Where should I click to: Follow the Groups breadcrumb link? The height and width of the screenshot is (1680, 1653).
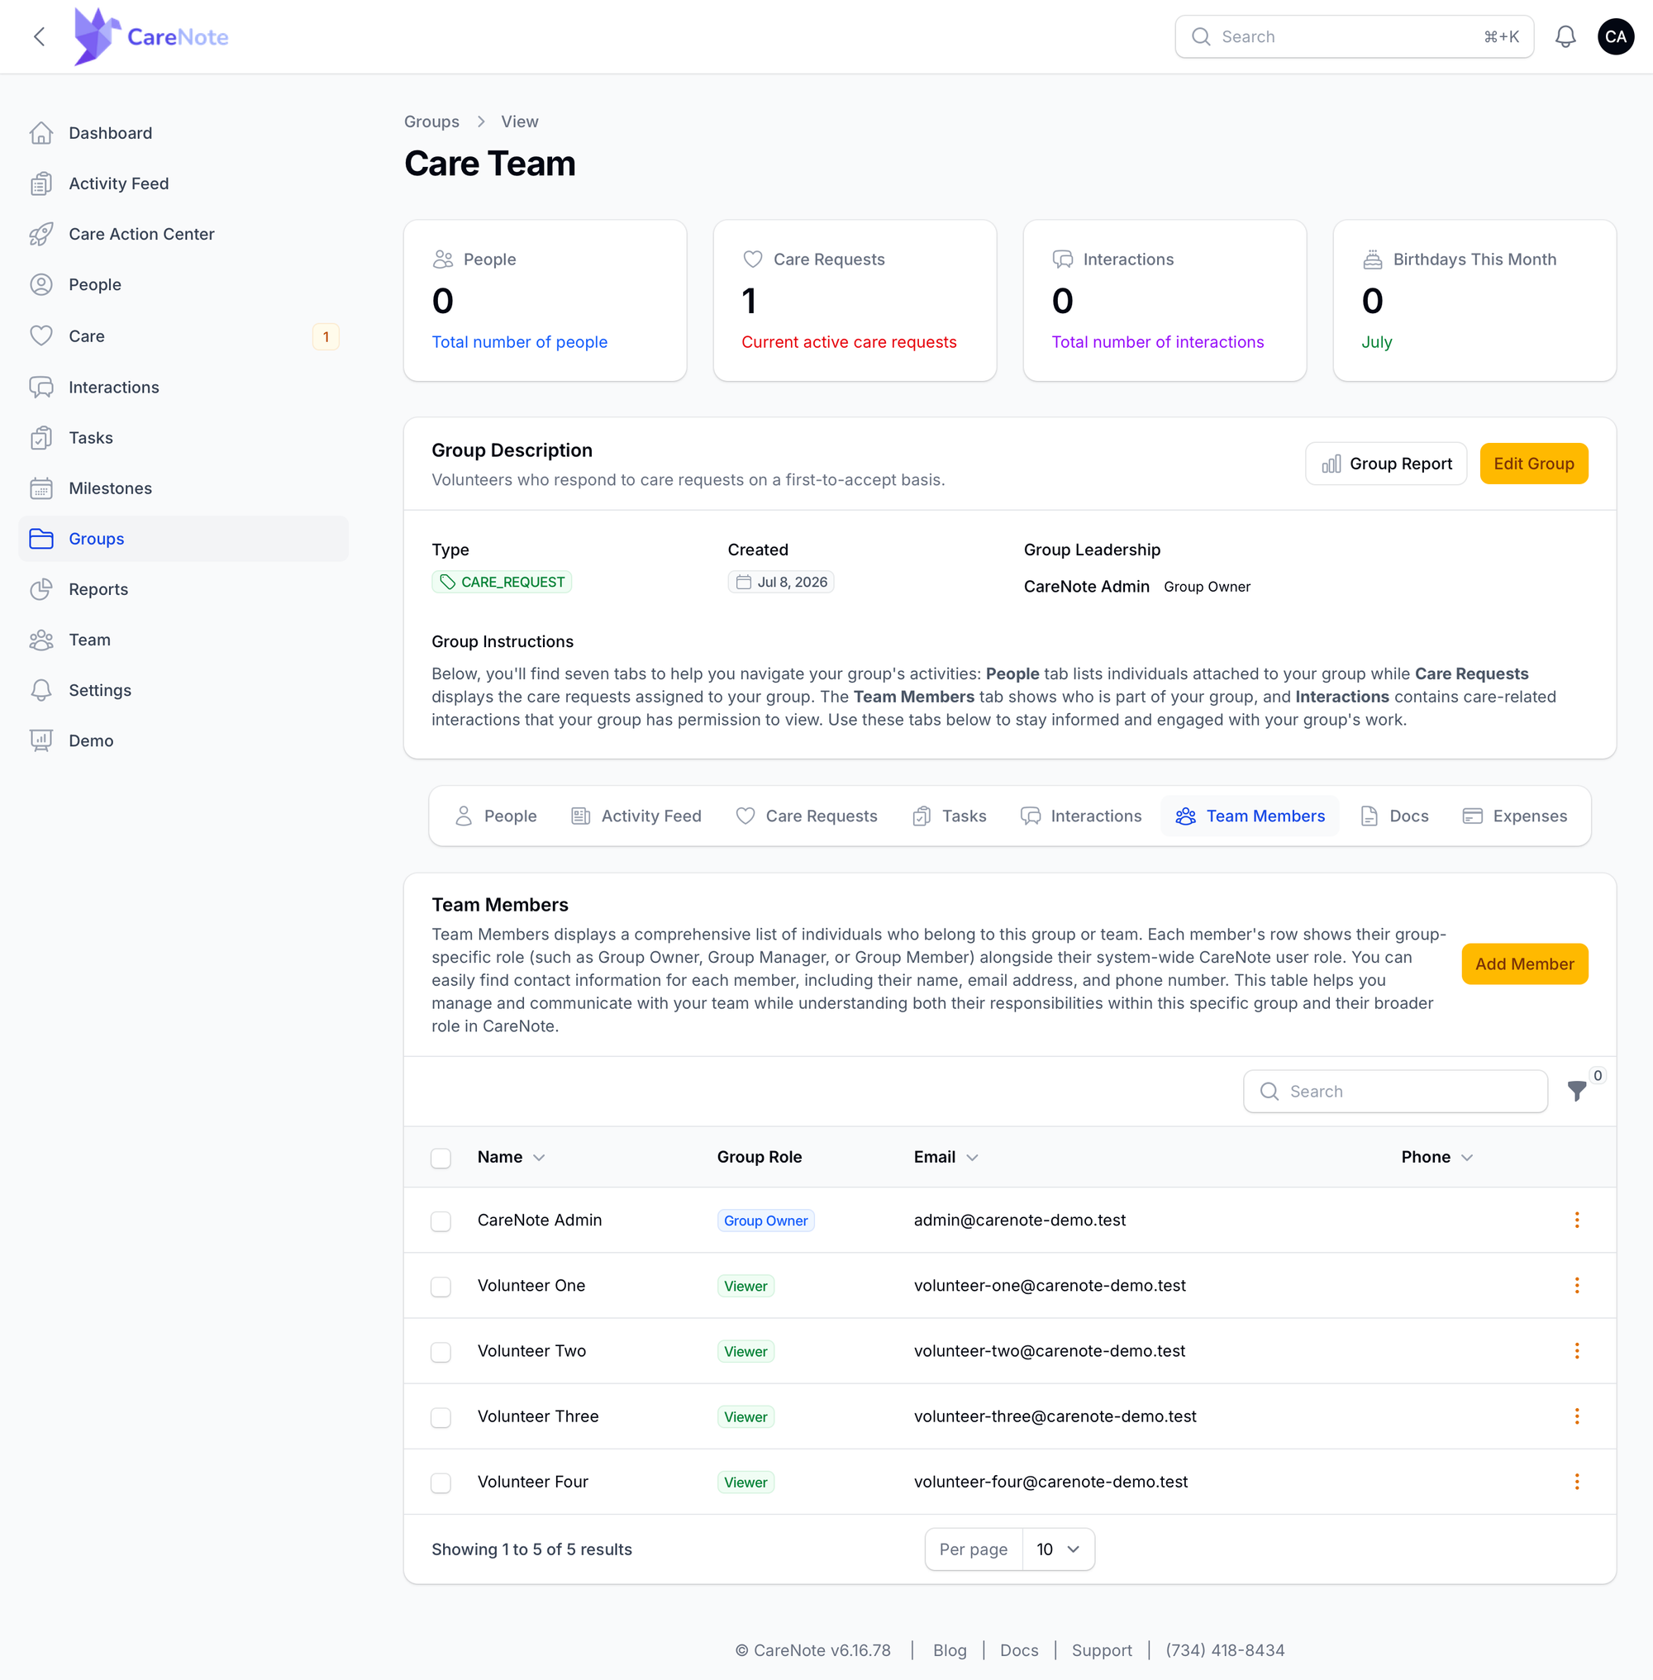point(431,121)
